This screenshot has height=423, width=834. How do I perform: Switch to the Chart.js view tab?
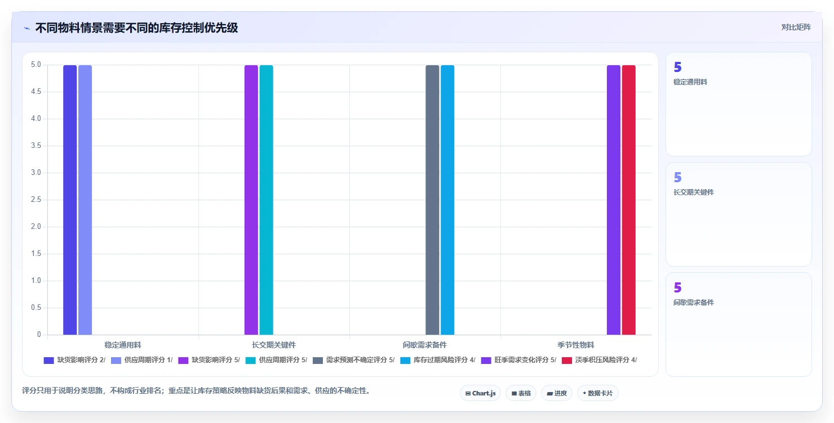click(480, 393)
